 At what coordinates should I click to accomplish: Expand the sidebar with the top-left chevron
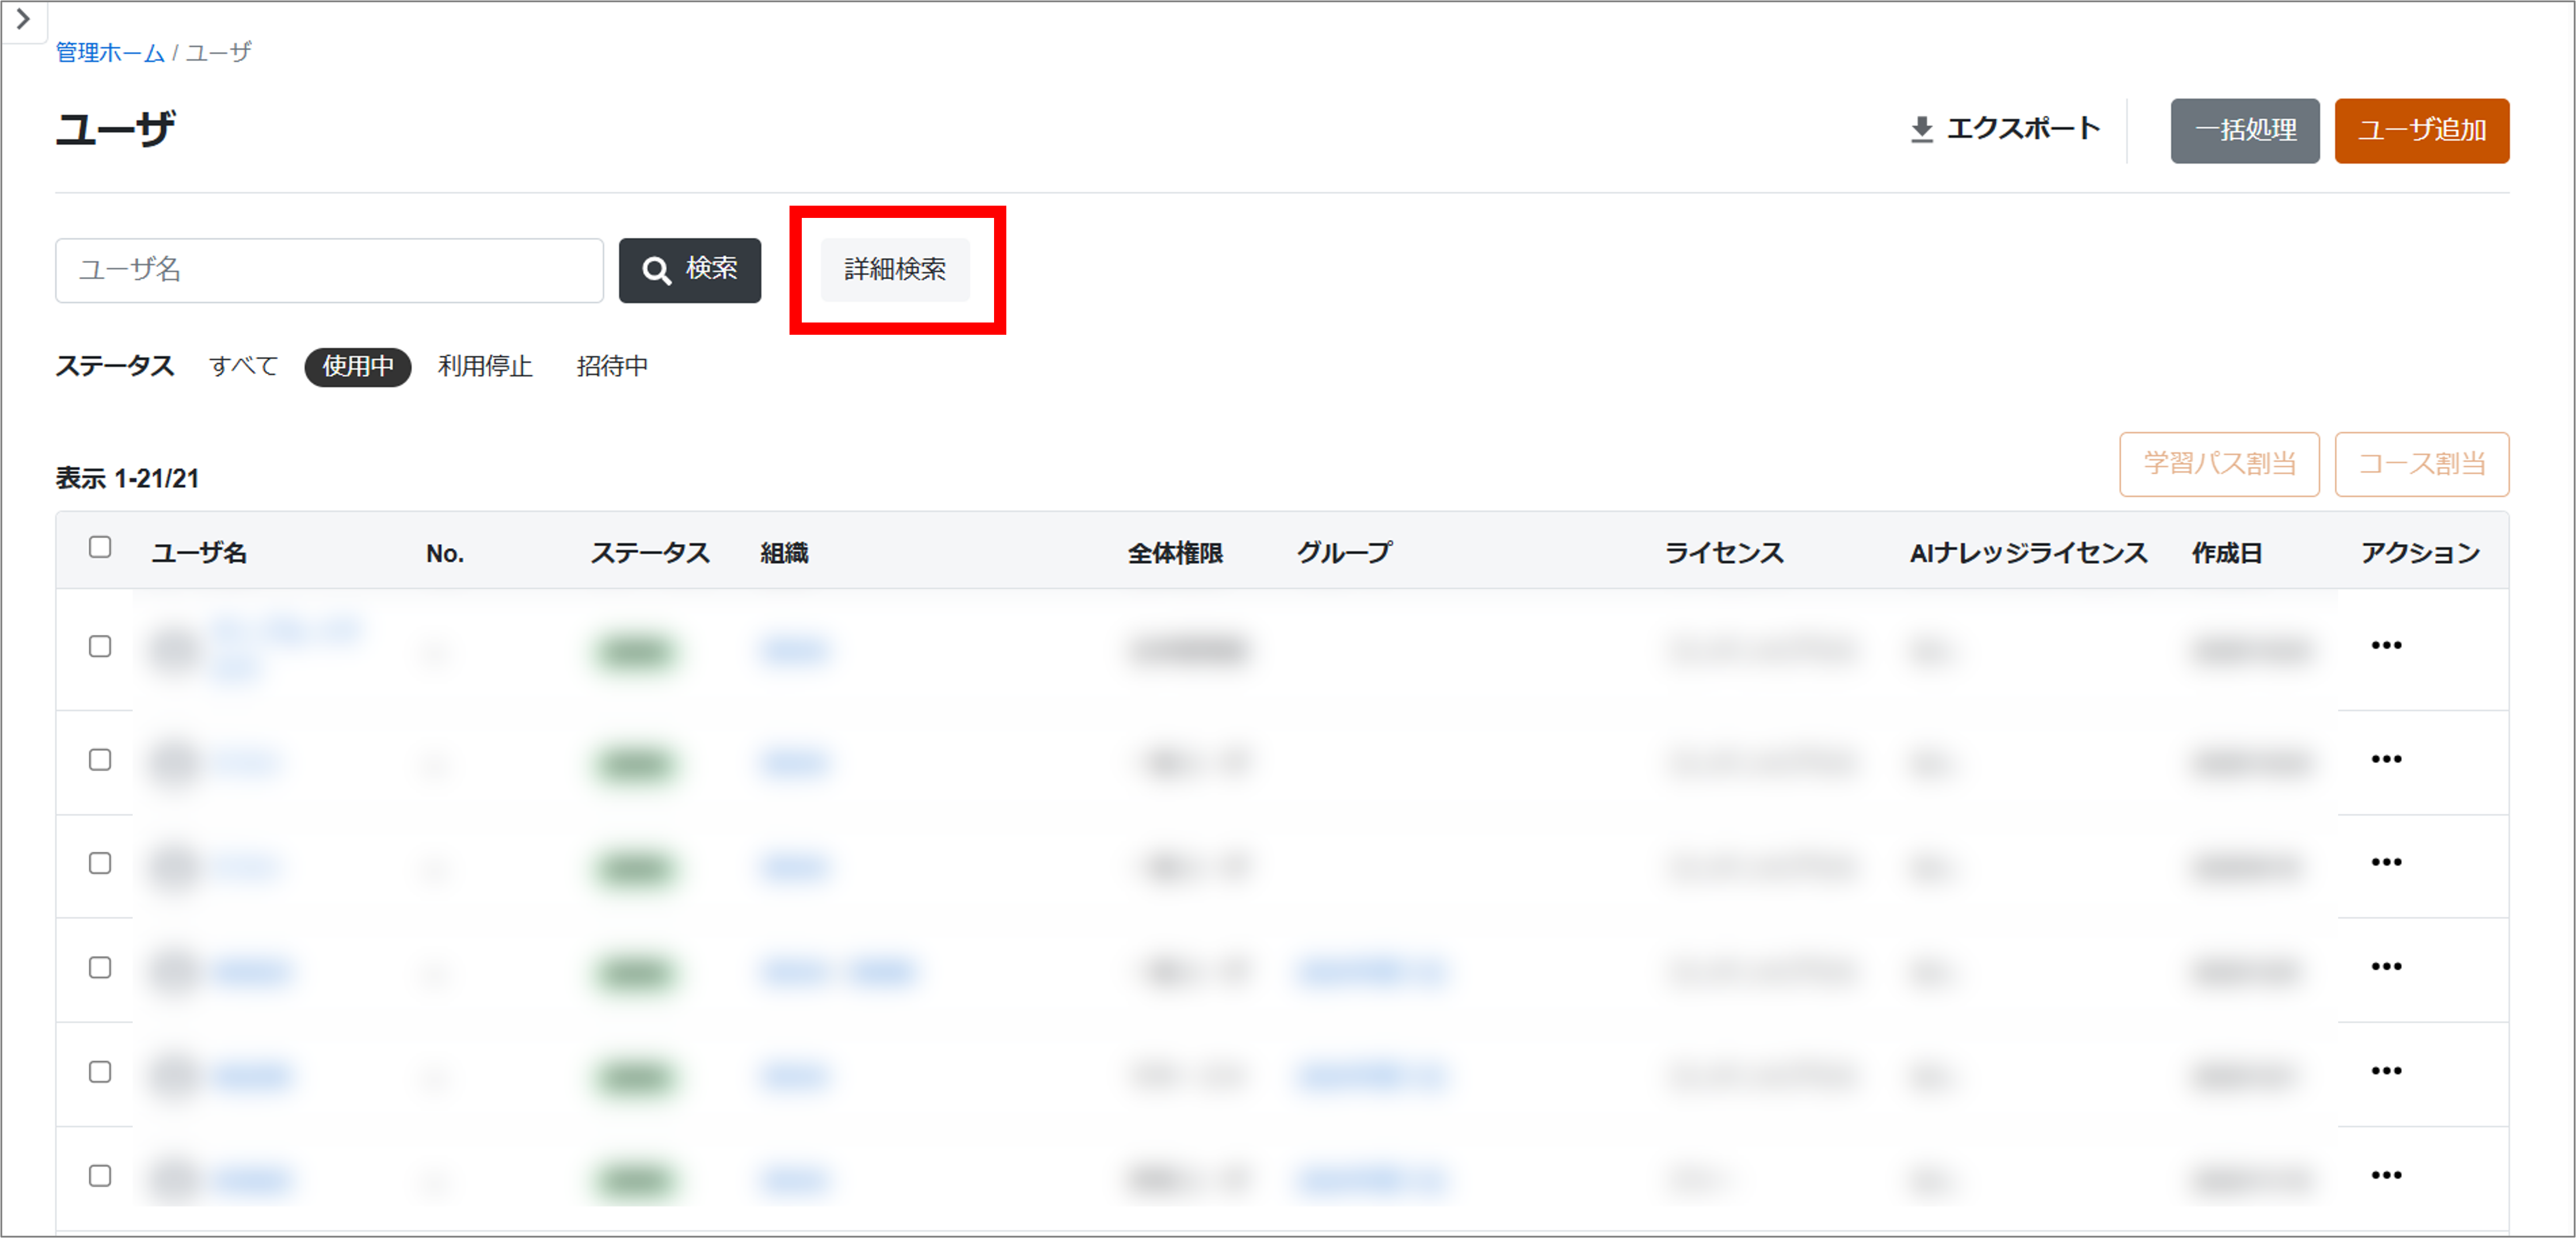click(x=22, y=19)
